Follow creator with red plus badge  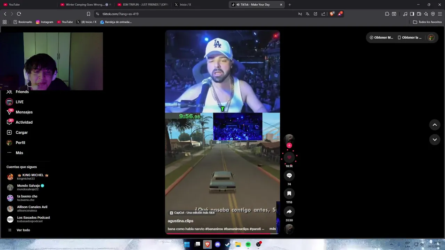coord(289,145)
